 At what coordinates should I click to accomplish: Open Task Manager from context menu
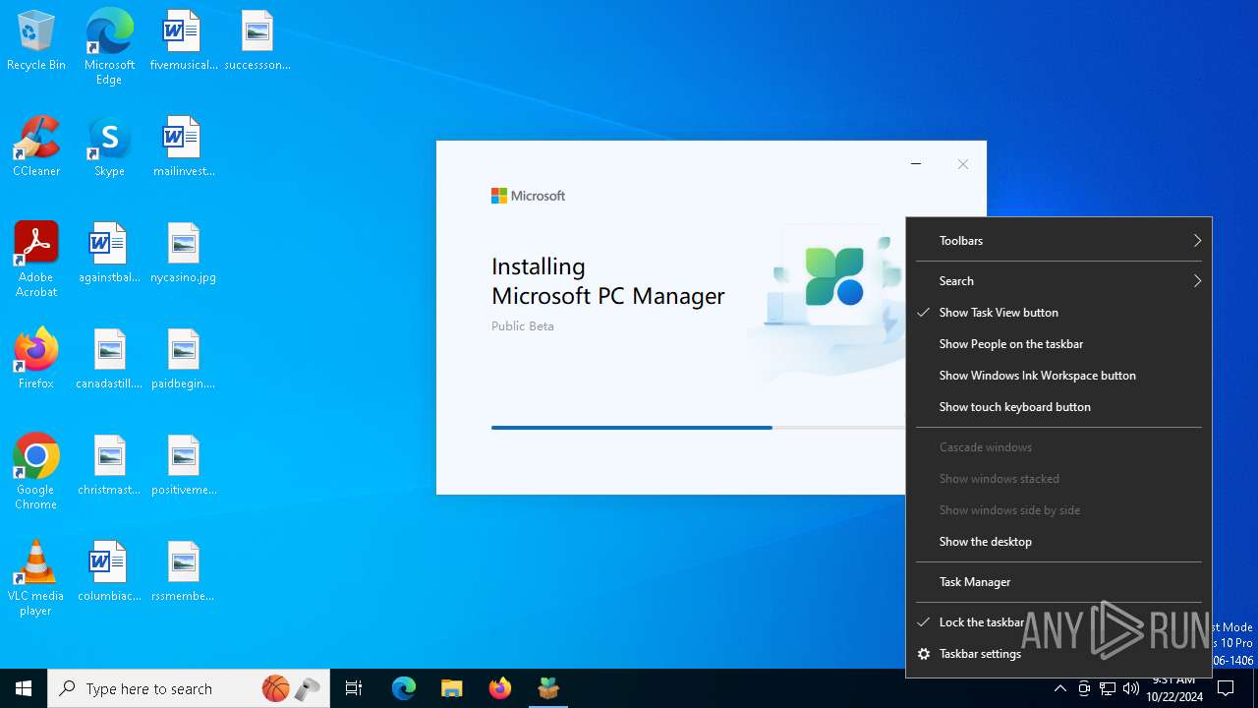point(1058,582)
